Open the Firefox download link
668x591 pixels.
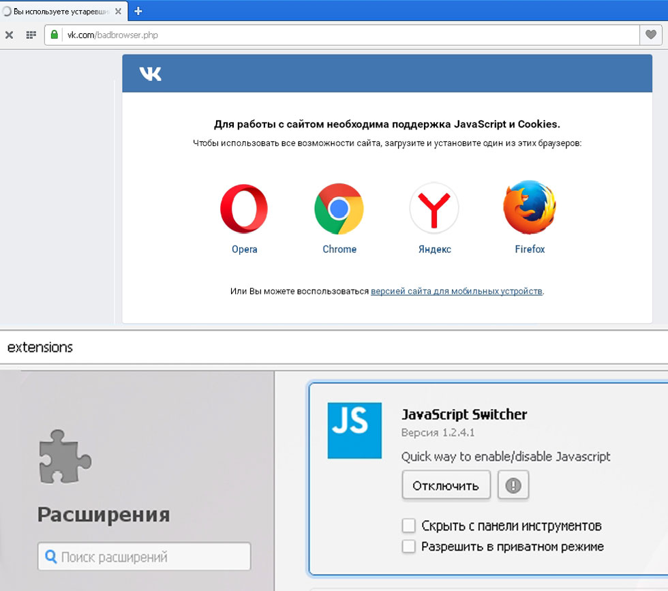(x=530, y=249)
